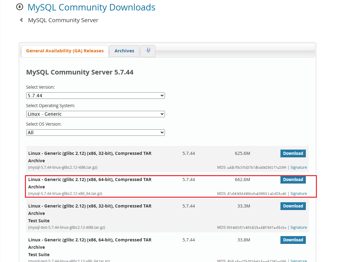Click the "Select Operating System:" label
348x262 pixels.
pyautogui.click(x=50, y=106)
